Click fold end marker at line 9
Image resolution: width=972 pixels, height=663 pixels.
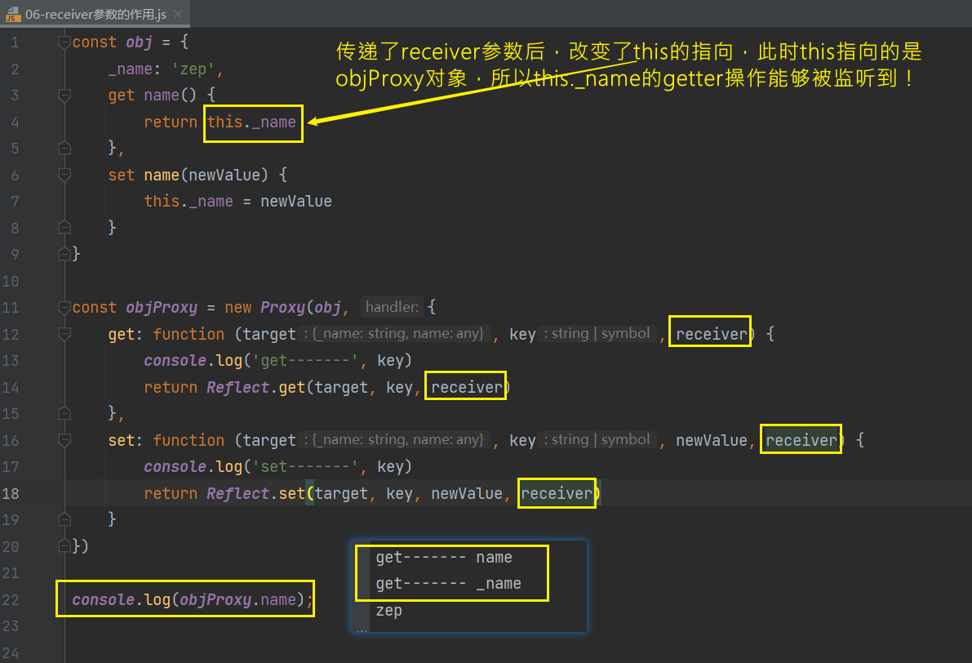64,254
